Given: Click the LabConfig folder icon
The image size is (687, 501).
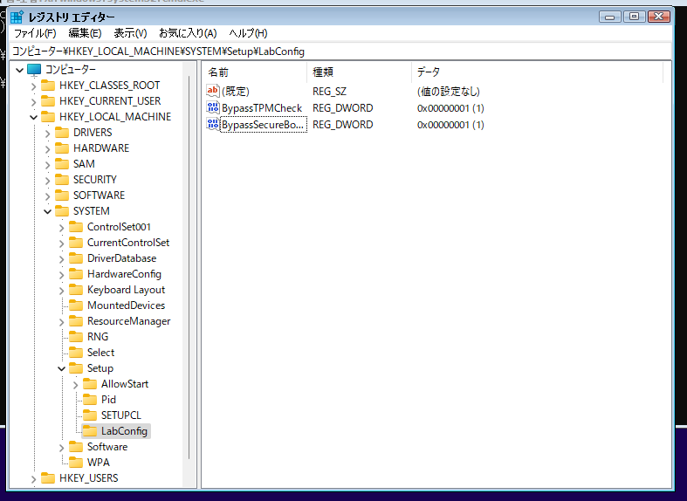Looking at the screenshot, I should pos(90,431).
